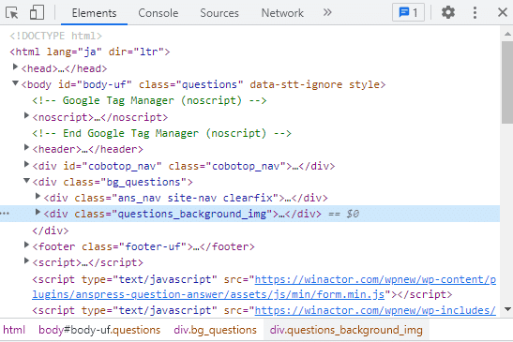
Task: Expand the header element
Action: (x=26, y=148)
